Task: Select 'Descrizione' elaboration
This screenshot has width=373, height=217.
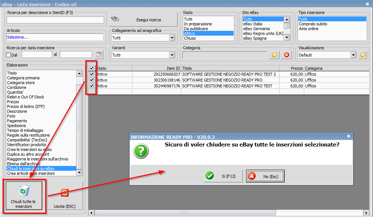Action: (x=42, y=111)
